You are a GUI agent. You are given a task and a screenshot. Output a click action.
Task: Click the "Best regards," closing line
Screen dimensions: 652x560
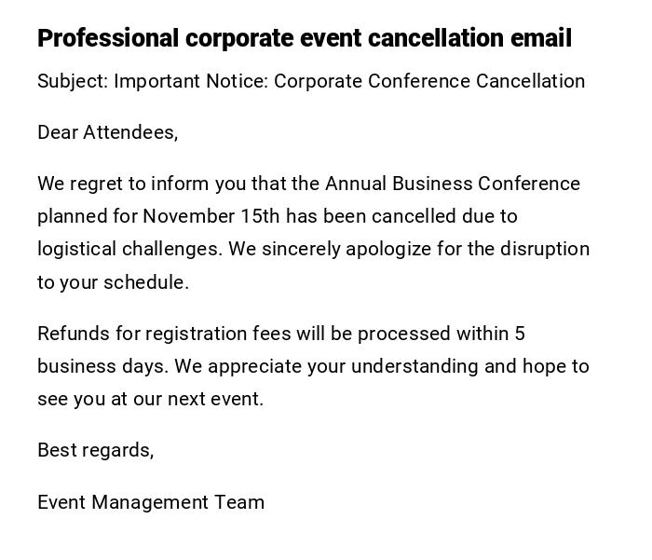click(95, 450)
